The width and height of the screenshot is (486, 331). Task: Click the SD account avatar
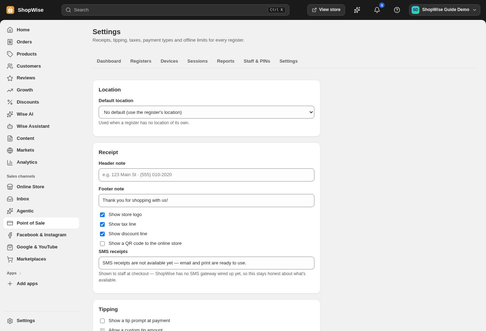pos(416,10)
